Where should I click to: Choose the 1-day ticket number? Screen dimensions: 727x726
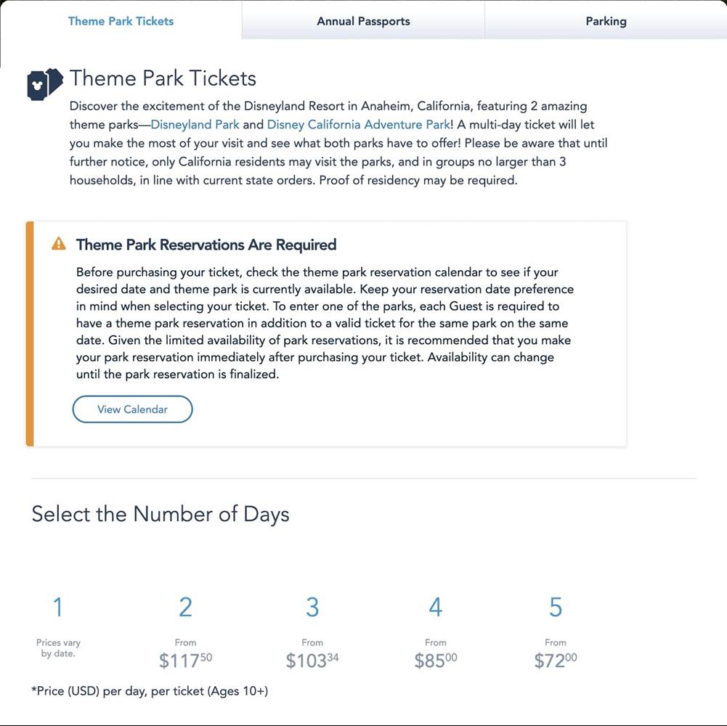[58, 607]
